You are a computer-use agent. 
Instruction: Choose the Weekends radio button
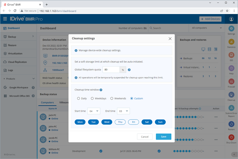[112, 98]
